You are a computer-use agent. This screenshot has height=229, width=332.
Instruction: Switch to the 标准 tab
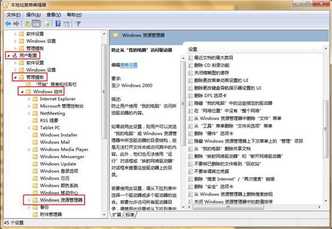(129, 215)
